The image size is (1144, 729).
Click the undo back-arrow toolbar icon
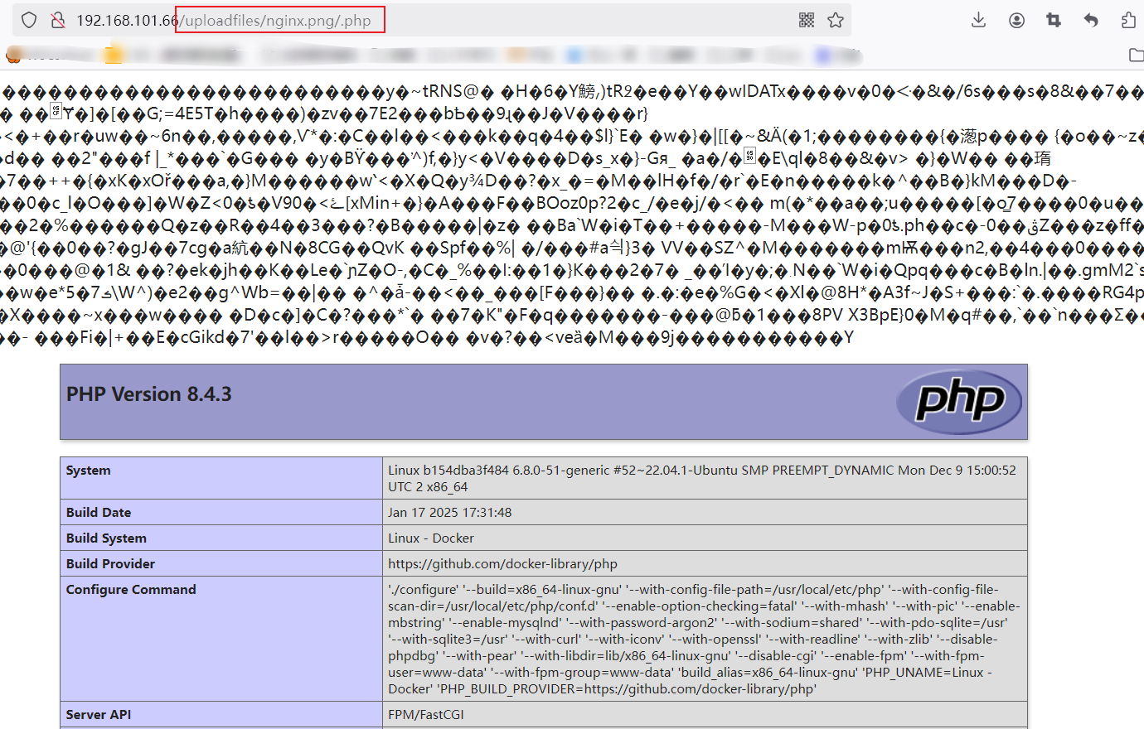click(1091, 20)
